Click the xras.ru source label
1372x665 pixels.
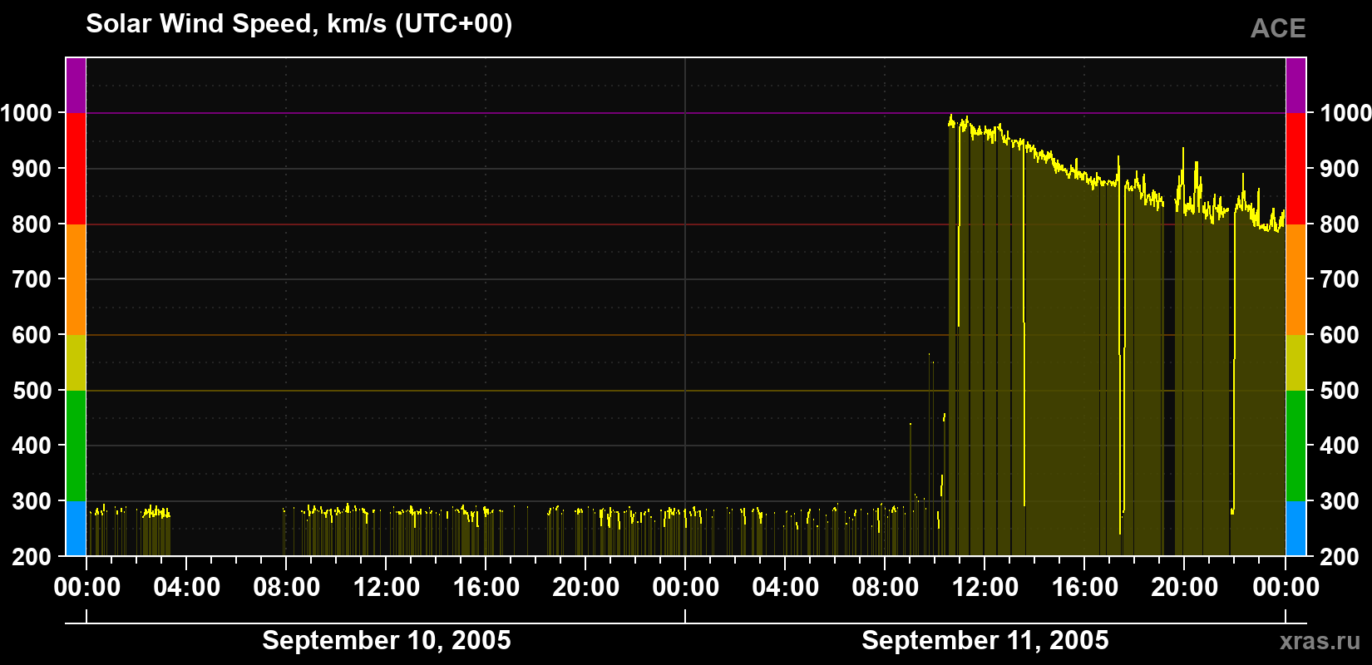(1320, 641)
